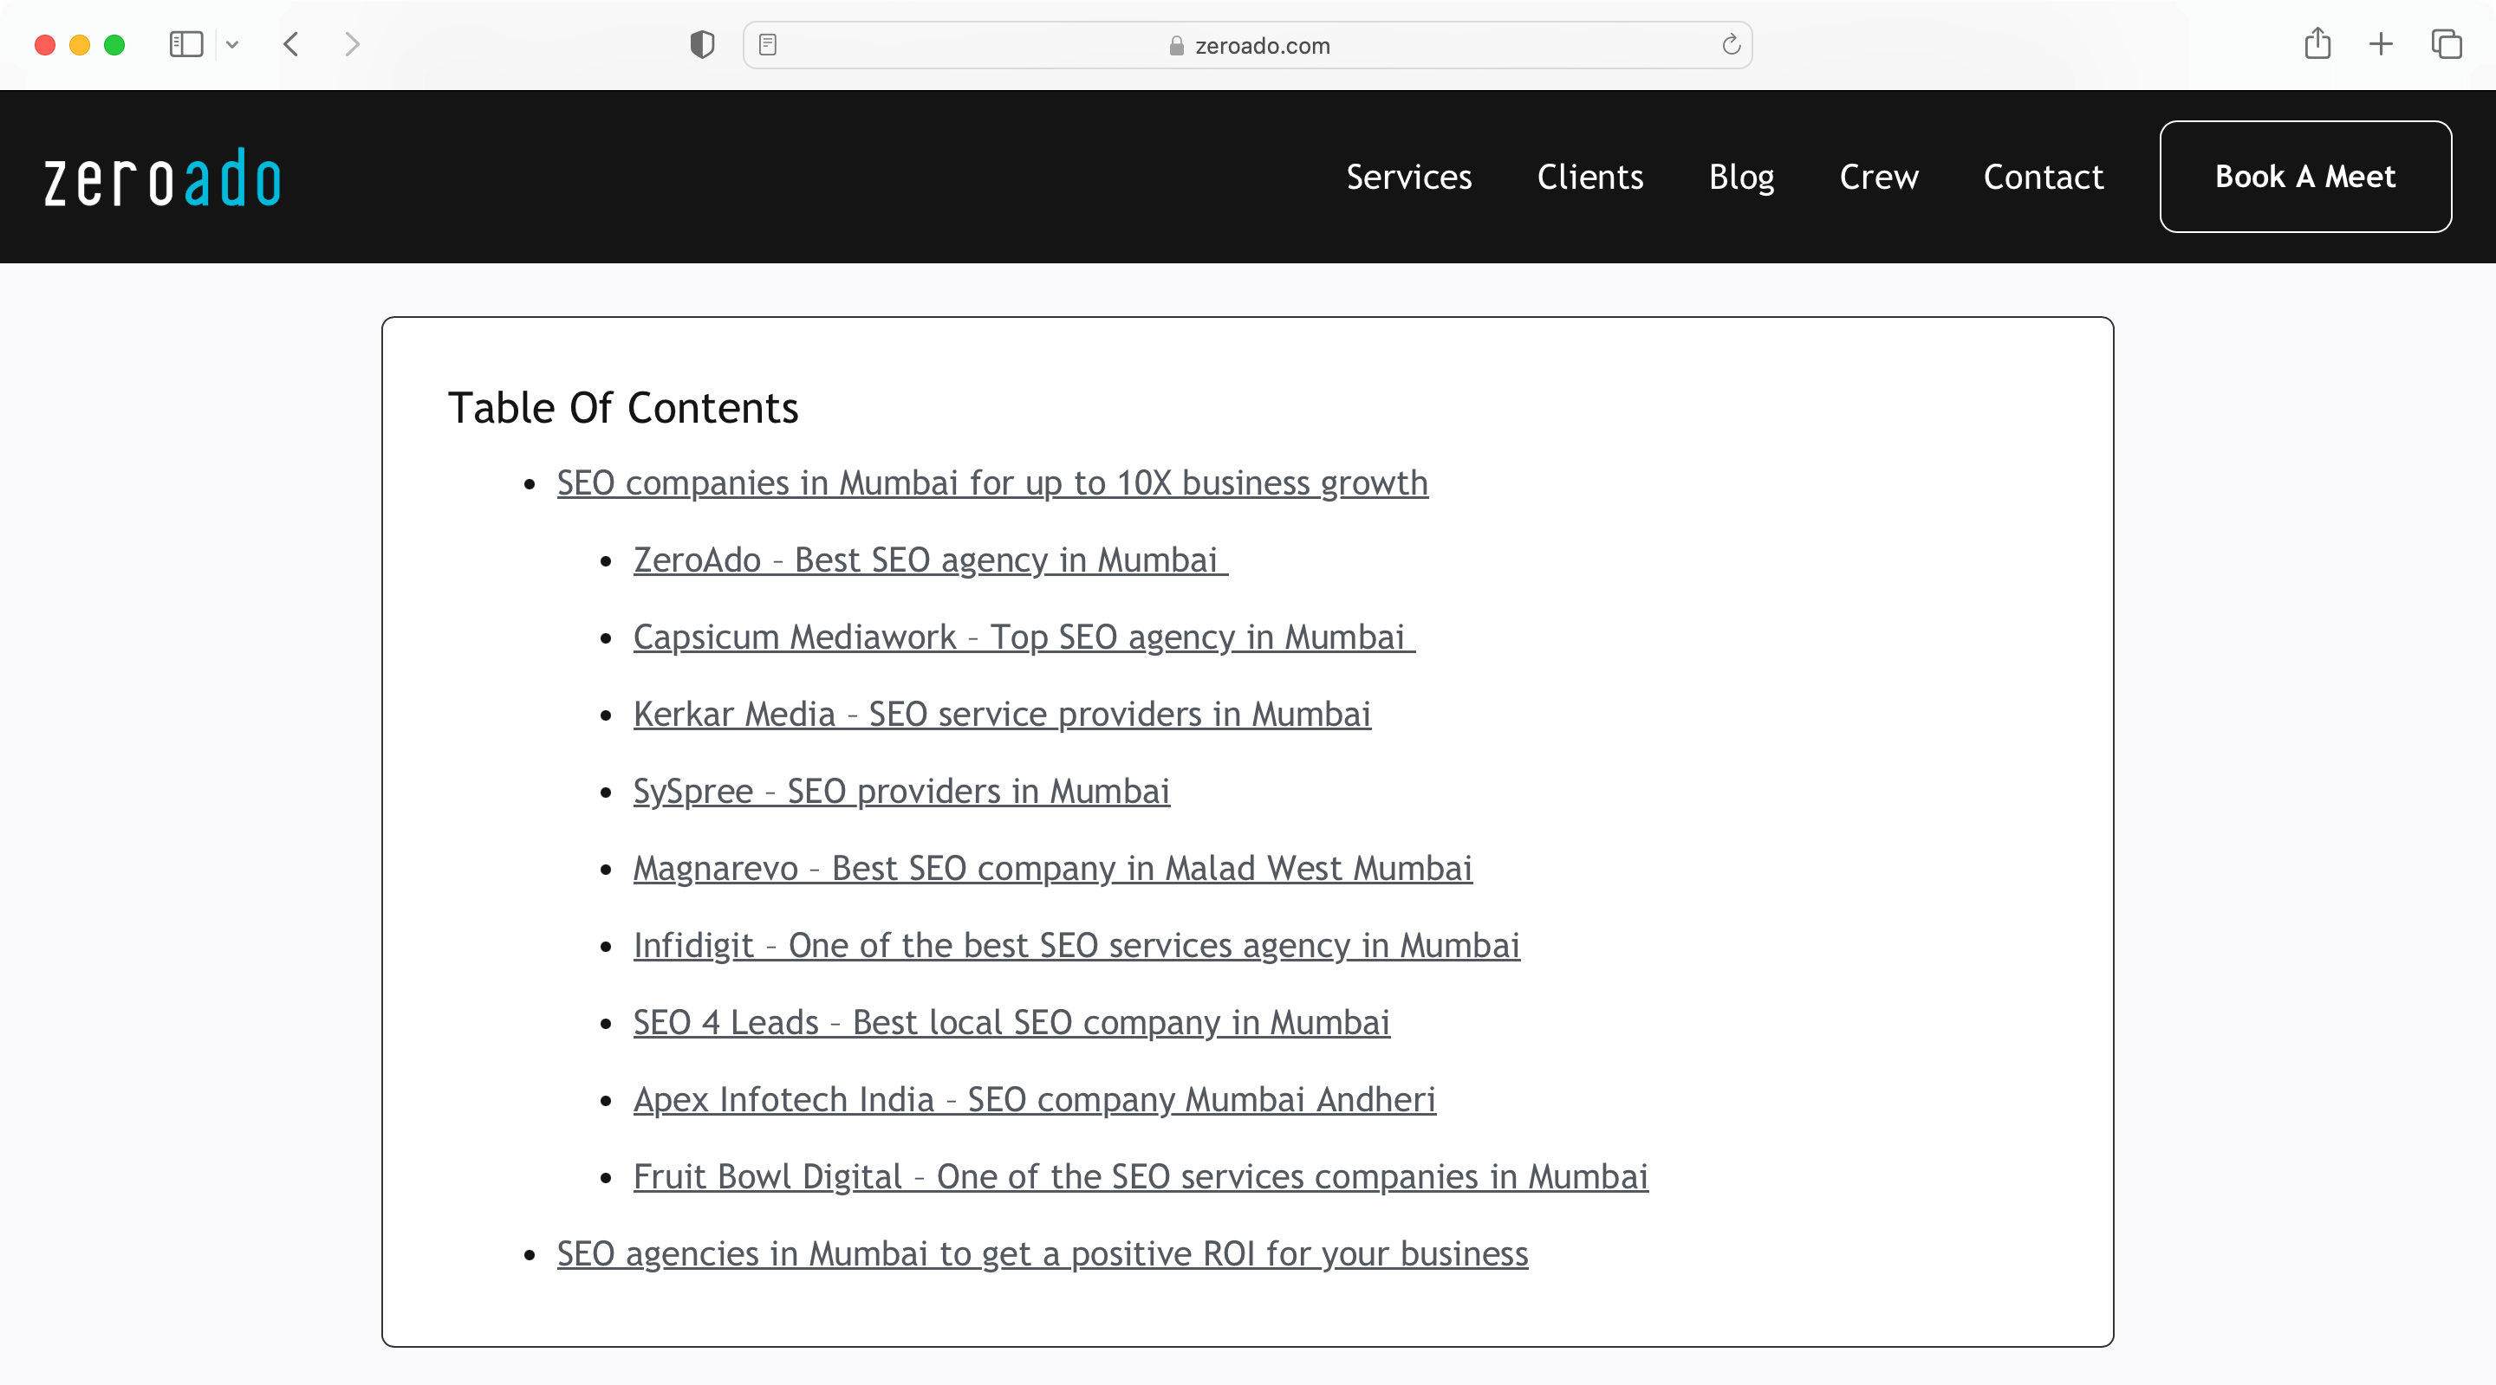Click forward navigation arrow in browser
This screenshot has height=1385, width=2496.
click(352, 44)
